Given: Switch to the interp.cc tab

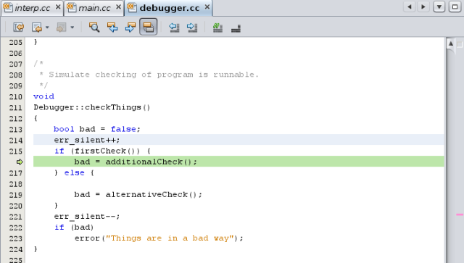Looking at the screenshot, I should [x=32, y=8].
